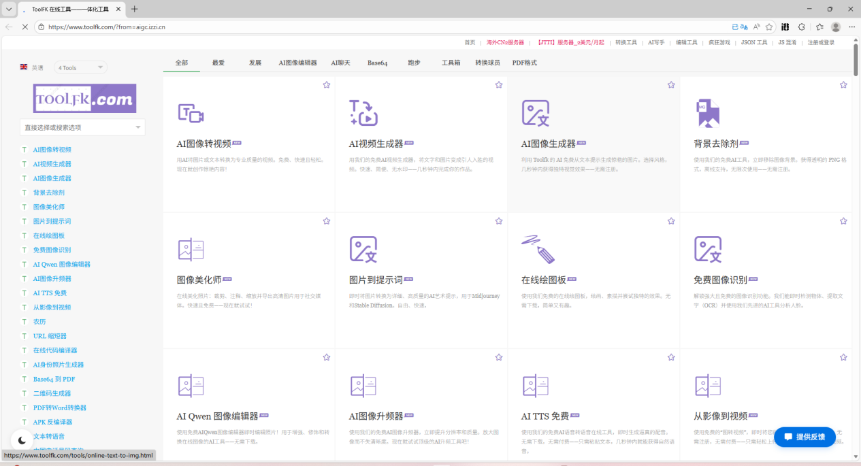
Task: Open the JSON 工具 top link
Action: point(754,42)
